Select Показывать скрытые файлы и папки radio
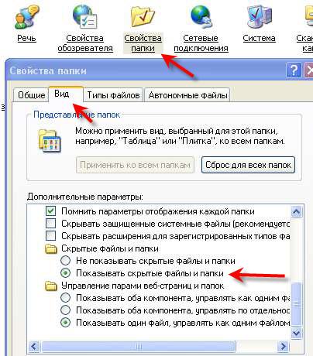 (65, 273)
